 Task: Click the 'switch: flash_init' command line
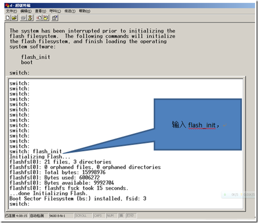[x=36, y=151]
